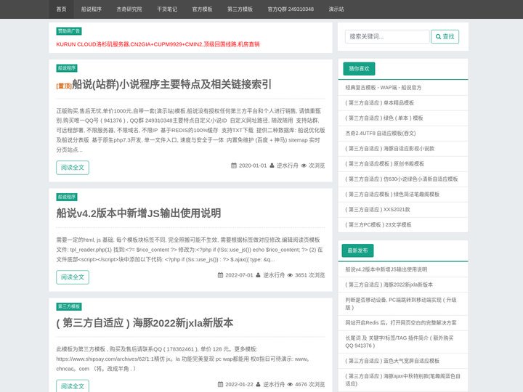
Task: Open 海豚ajax中秋特别款(笔趣阁蓝色自适应)
Action: point(403,380)
